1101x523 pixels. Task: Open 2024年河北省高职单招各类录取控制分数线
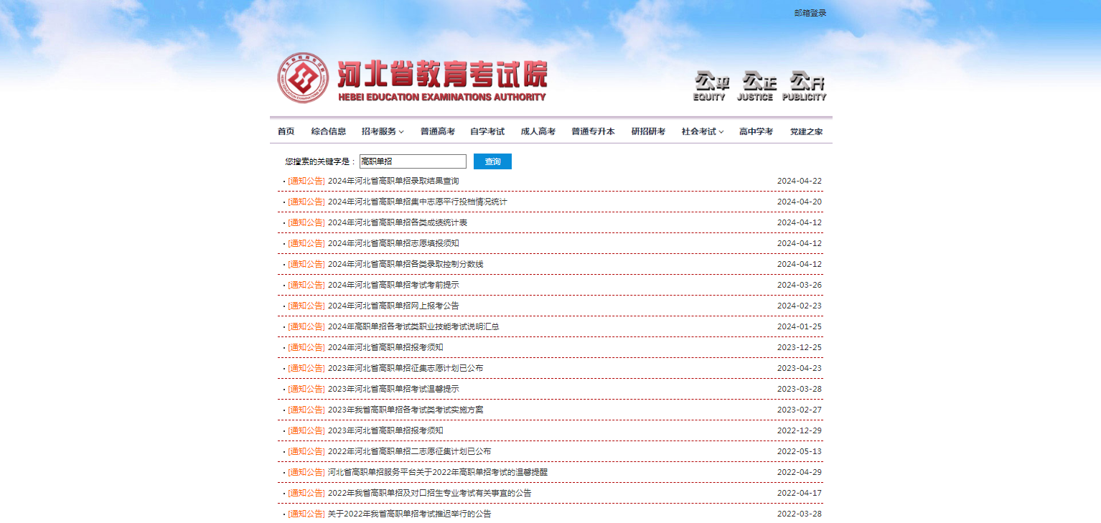click(x=406, y=264)
